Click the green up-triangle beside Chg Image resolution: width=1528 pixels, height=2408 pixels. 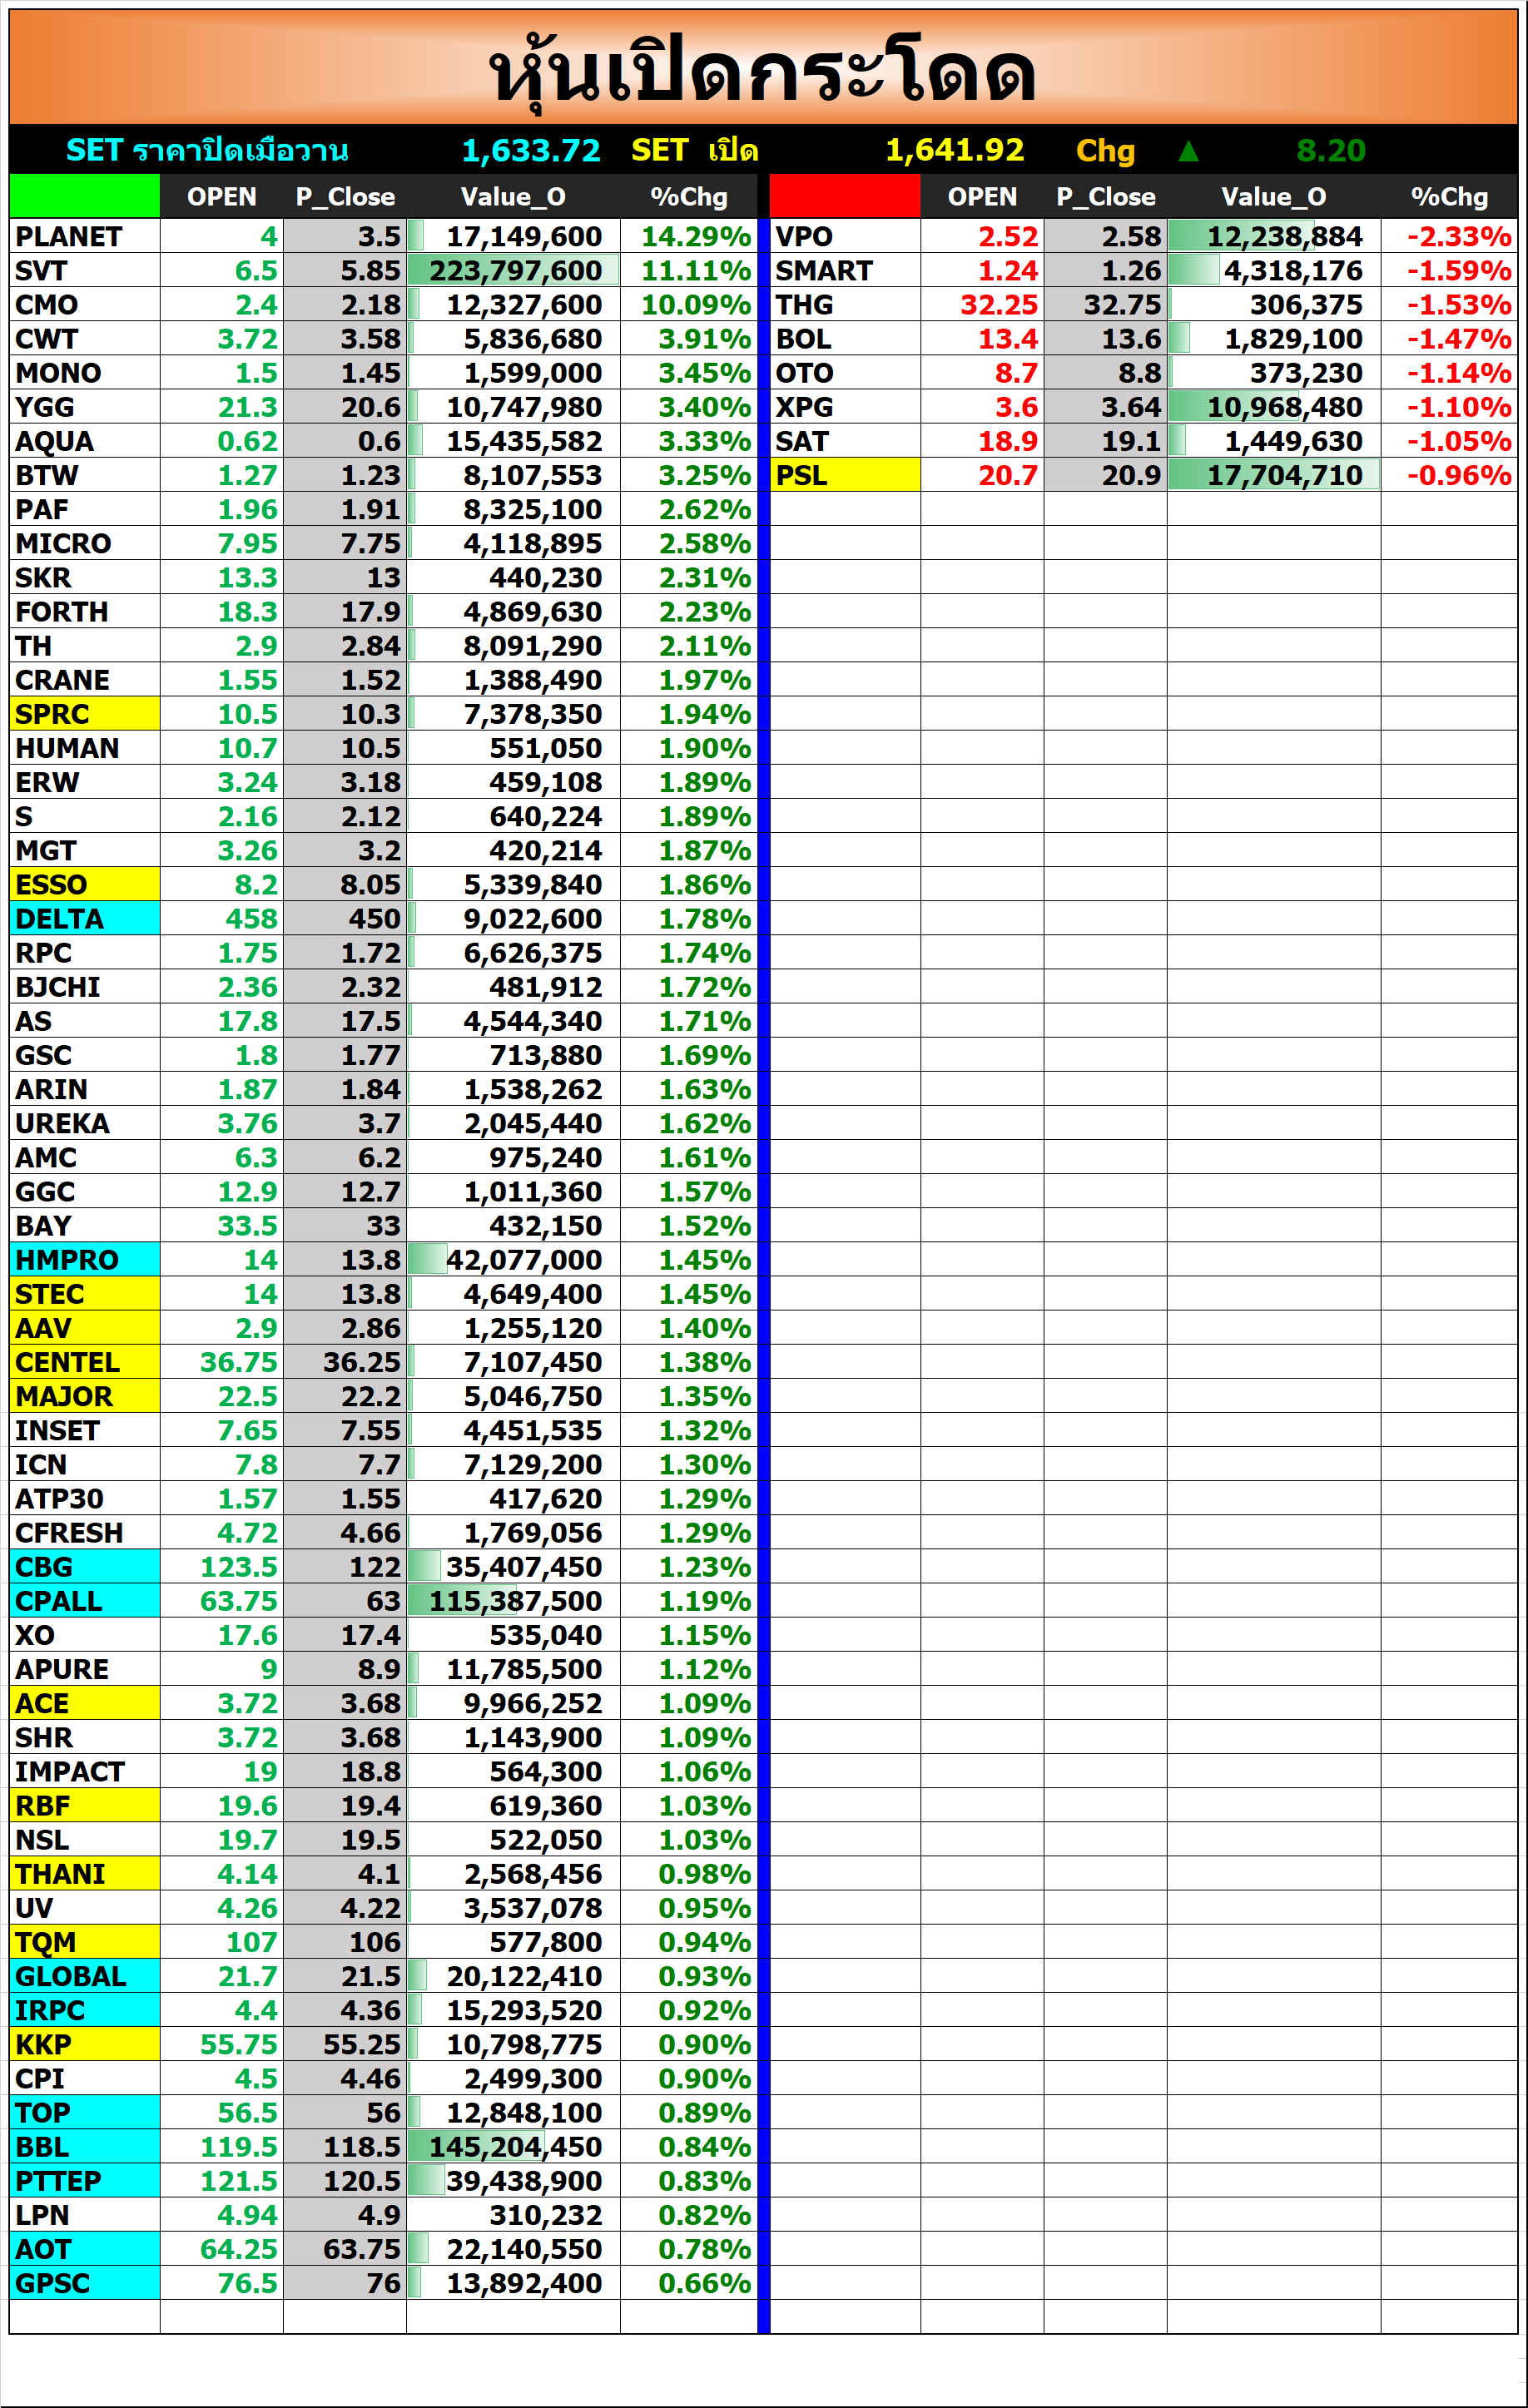tap(1188, 151)
